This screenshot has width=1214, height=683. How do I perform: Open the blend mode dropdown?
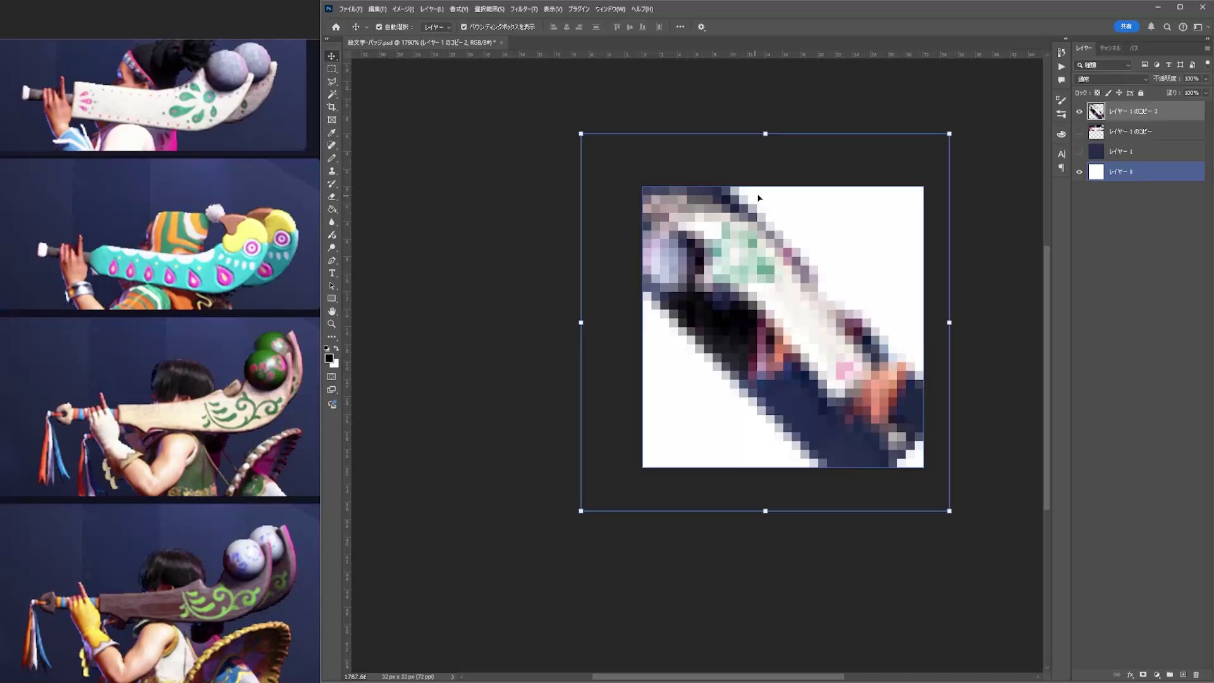[1112, 79]
